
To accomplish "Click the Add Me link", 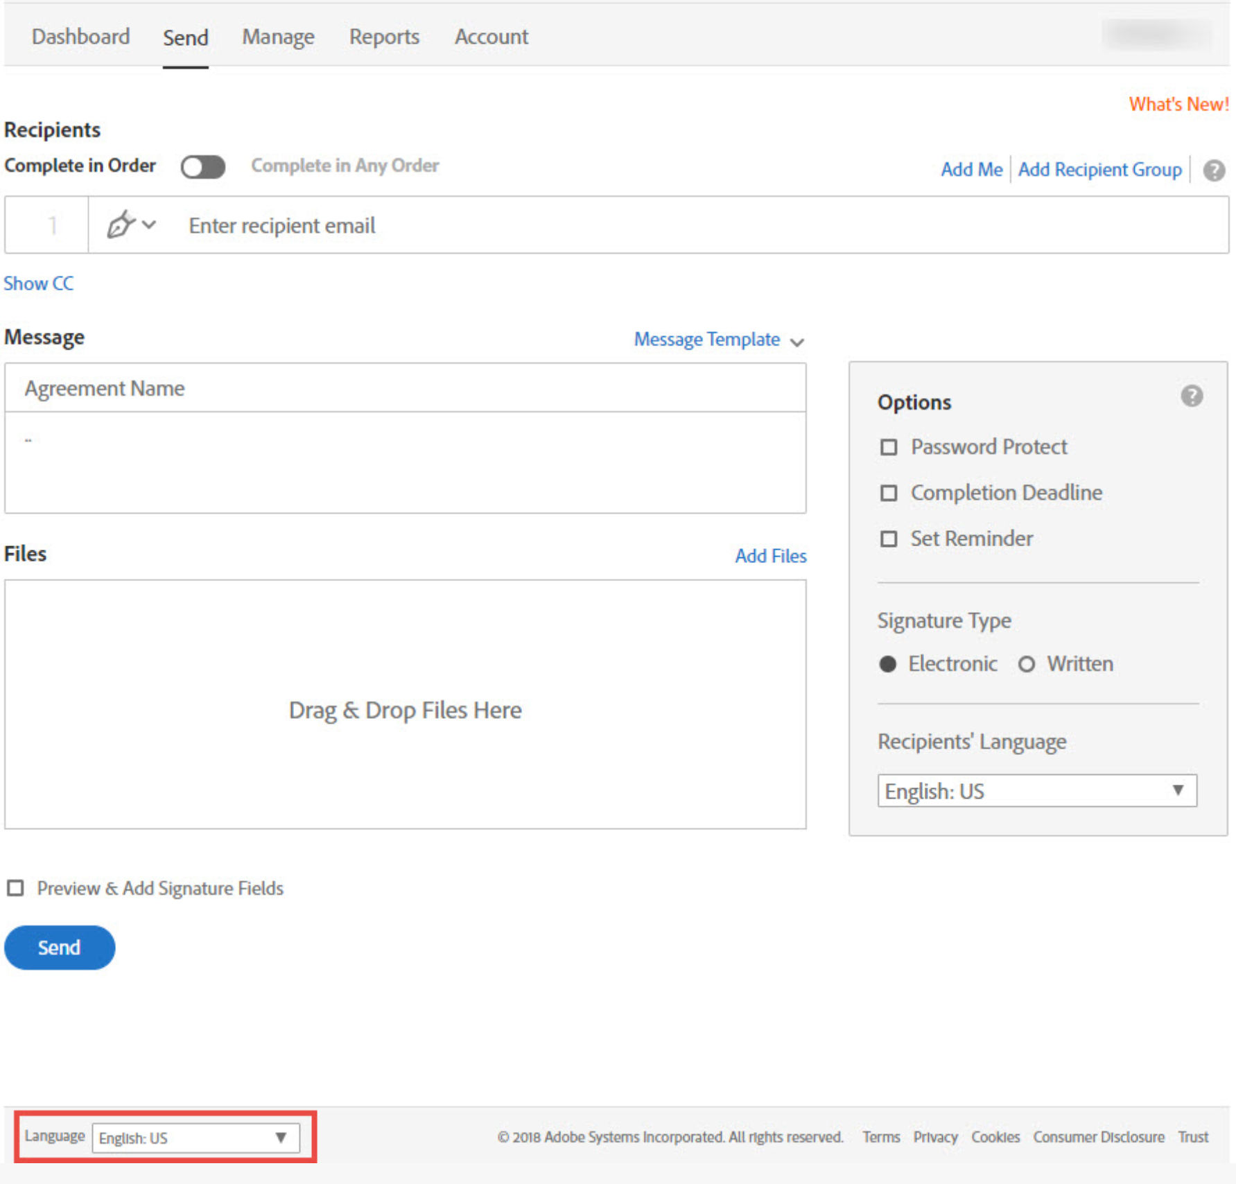I will (971, 169).
